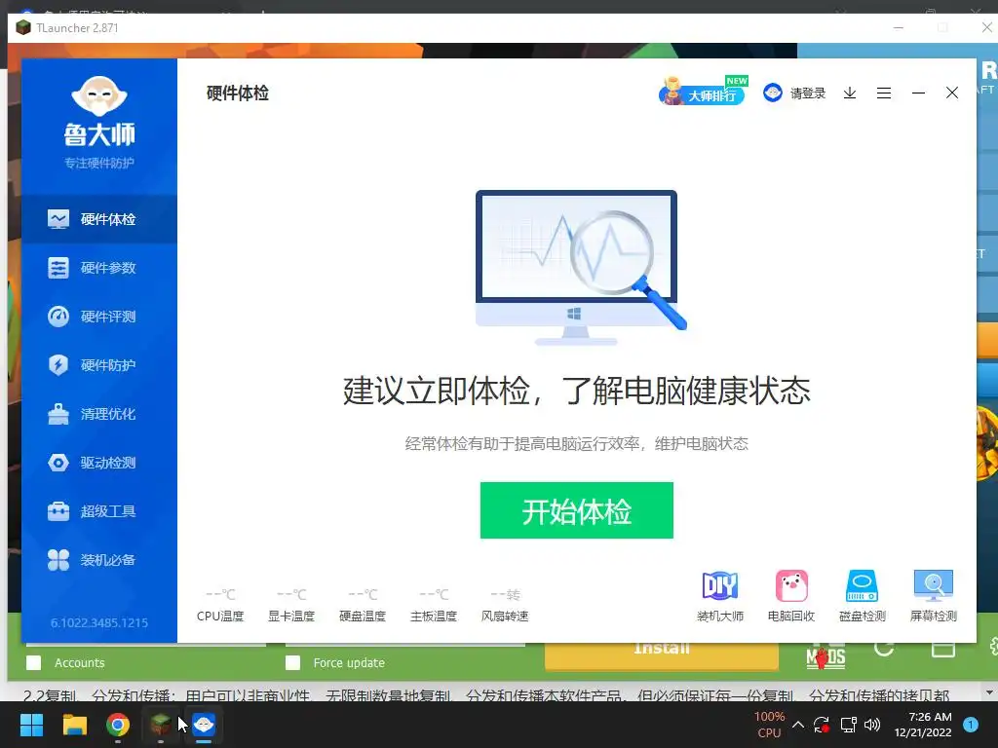Screen dimensions: 998x748
Task: Click the 风扇转速 reading
Action: pyautogui.click(x=506, y=605)
